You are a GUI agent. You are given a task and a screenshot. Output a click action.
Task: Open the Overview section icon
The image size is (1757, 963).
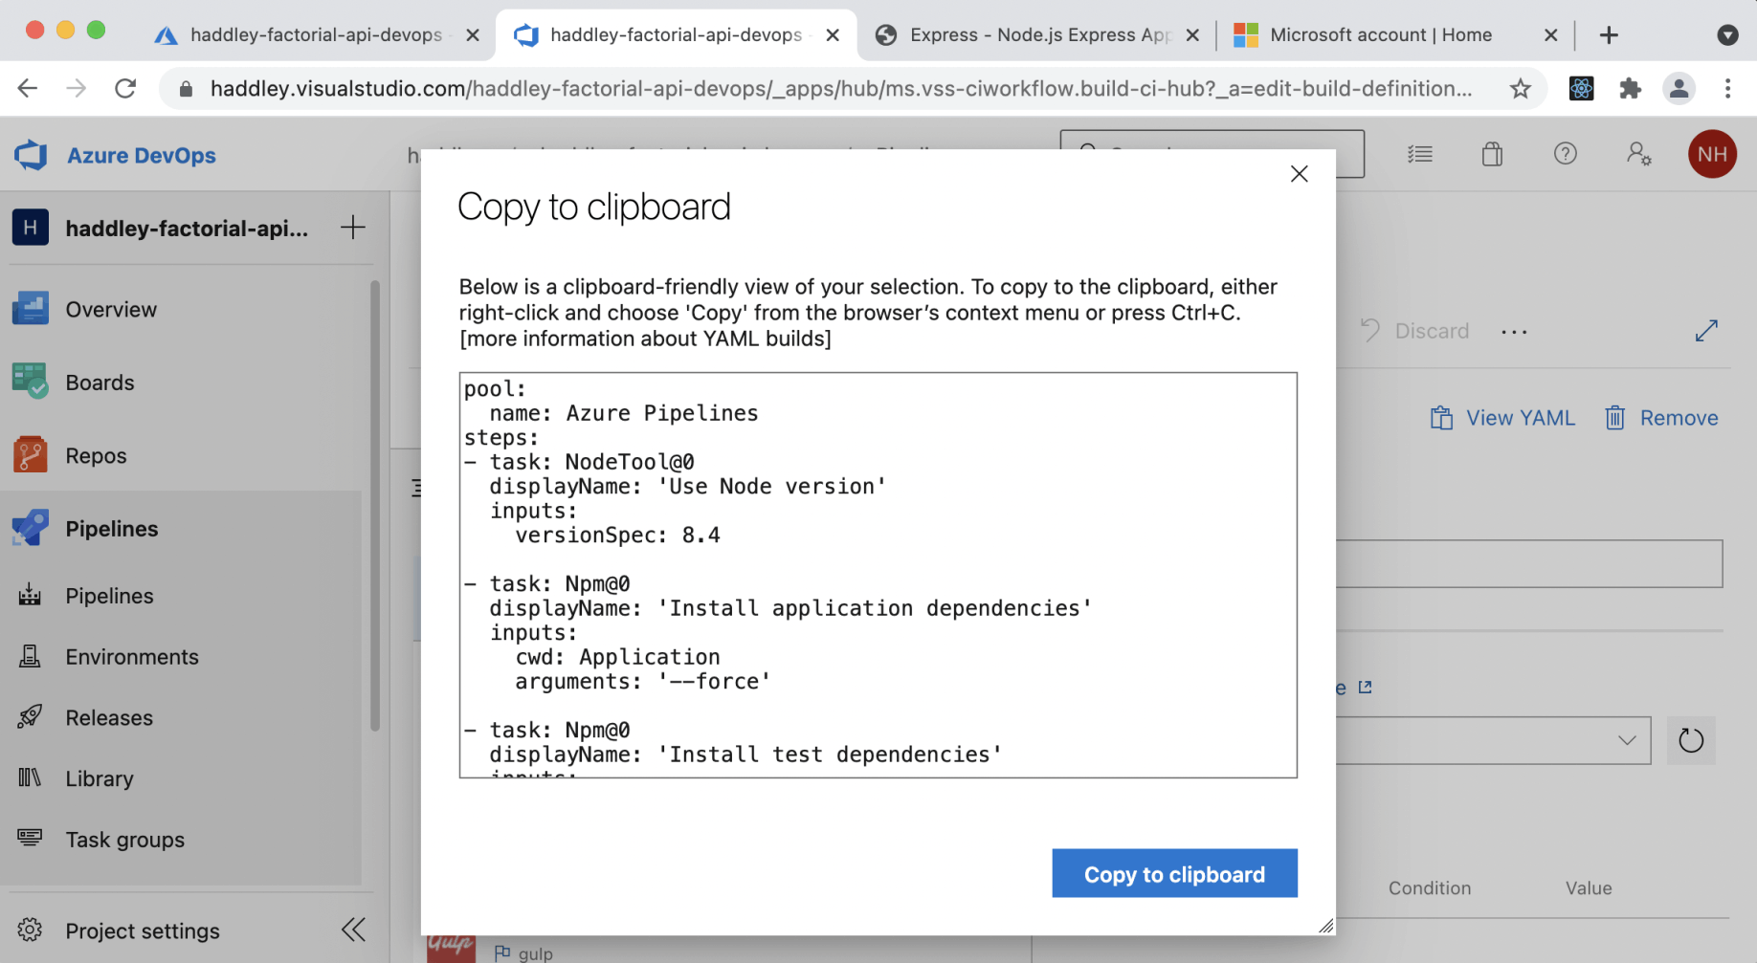31,309
